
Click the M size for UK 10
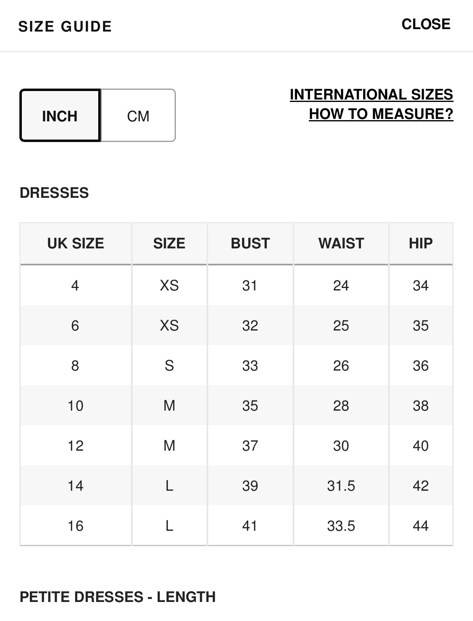click(169, 405)
